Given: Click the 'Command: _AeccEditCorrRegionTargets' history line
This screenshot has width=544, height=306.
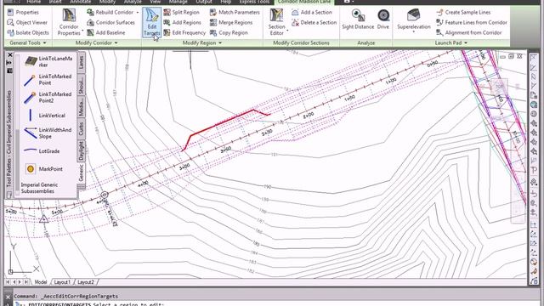Looking at the screenshot, I should click(66, 297).
